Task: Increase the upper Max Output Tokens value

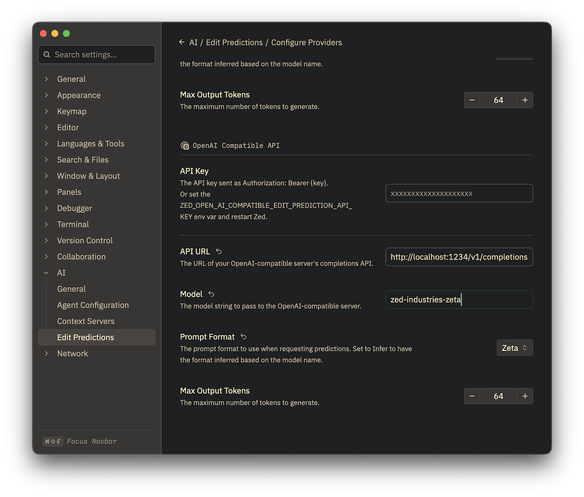Action: click(x=525, y=100)
